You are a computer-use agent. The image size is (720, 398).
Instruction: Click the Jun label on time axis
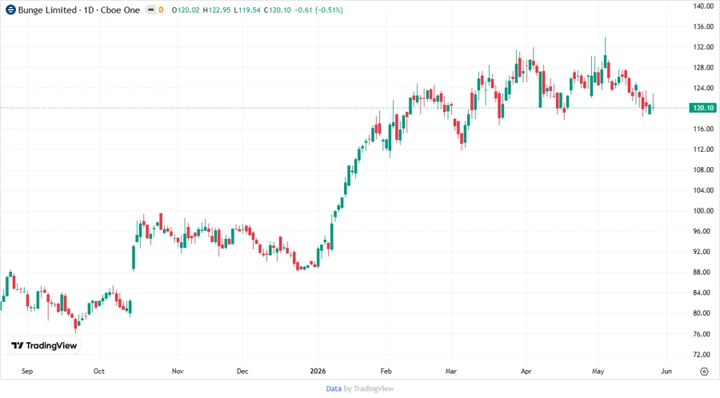tap(666, 371)
